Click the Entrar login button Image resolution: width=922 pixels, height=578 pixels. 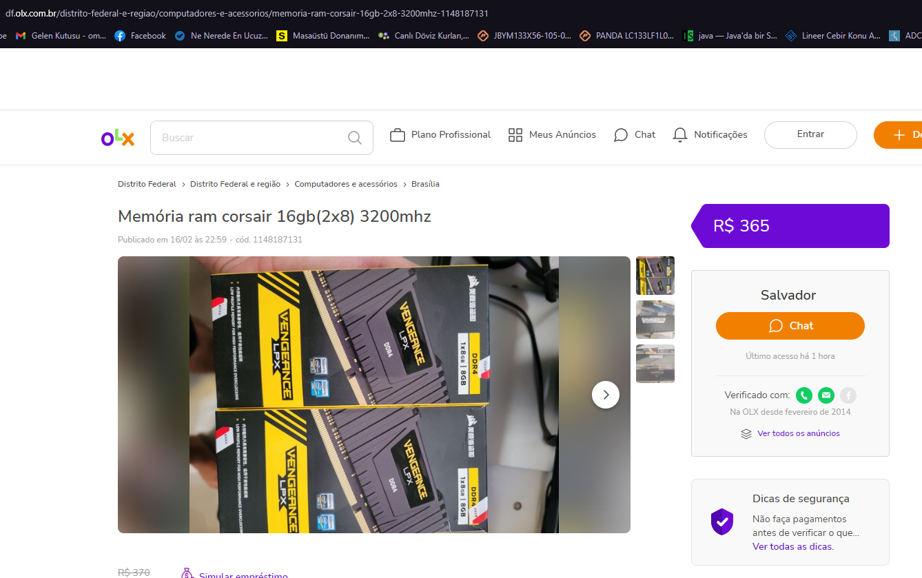tap(810, 135)
